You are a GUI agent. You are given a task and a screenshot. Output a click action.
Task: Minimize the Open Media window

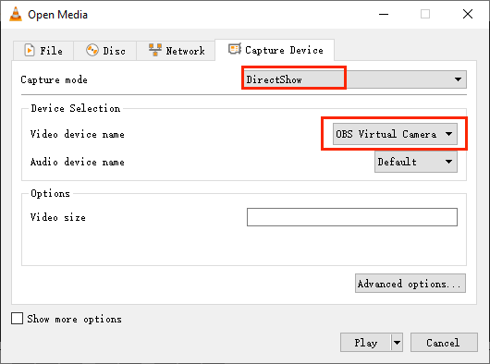point(384,14)
